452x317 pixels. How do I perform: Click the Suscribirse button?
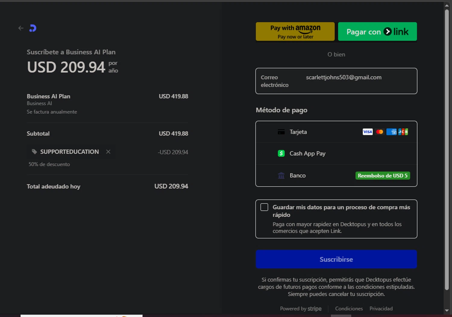(x=336, y=259)
